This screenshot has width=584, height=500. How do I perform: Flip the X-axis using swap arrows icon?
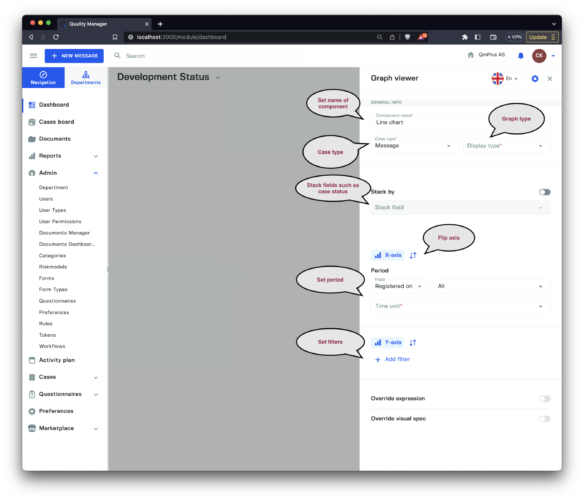(x=413, y=256)
